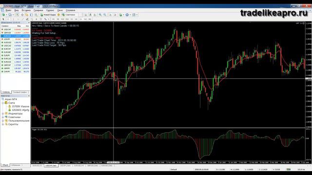Collapse the Счета tree node
The image size is (312, 175).
tap(3, 103)
